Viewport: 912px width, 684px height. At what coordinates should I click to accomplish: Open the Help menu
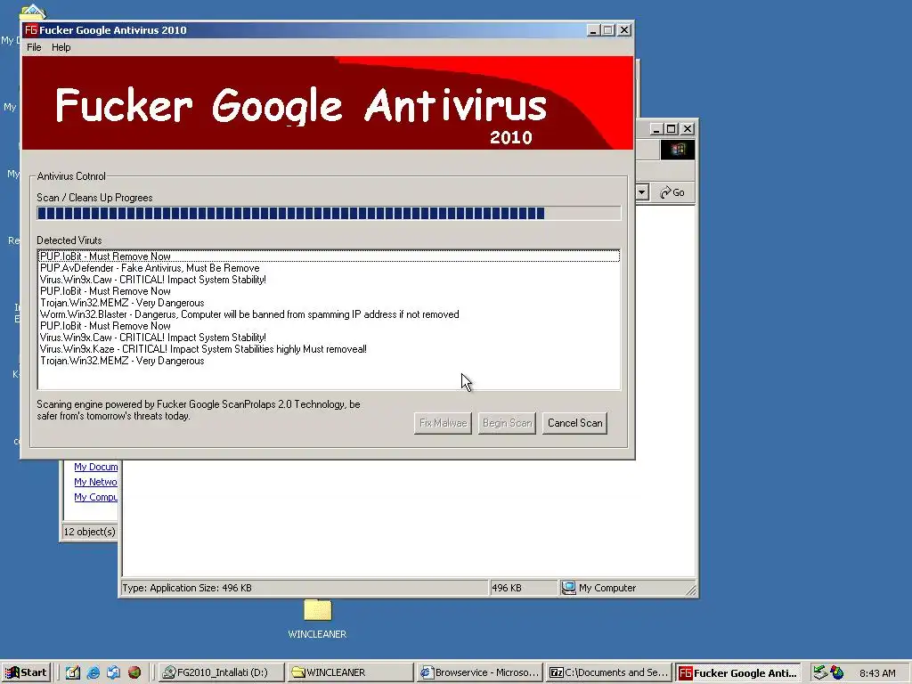click(61, 47)
